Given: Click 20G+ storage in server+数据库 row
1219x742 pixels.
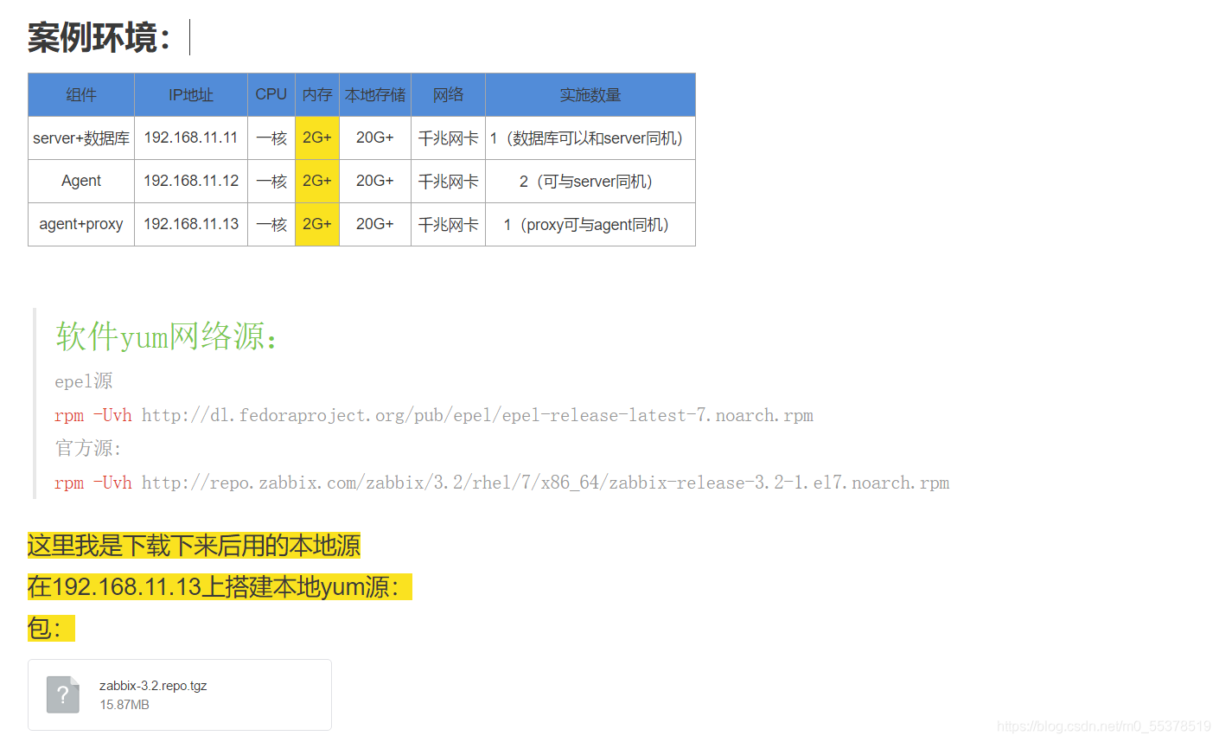Looking at the screenshot, I should (x=375, y=138).
